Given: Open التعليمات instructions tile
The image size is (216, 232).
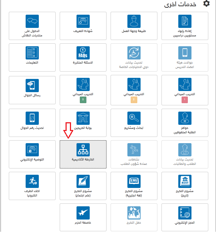Looking at the screenshot, I should click(32, 57).
